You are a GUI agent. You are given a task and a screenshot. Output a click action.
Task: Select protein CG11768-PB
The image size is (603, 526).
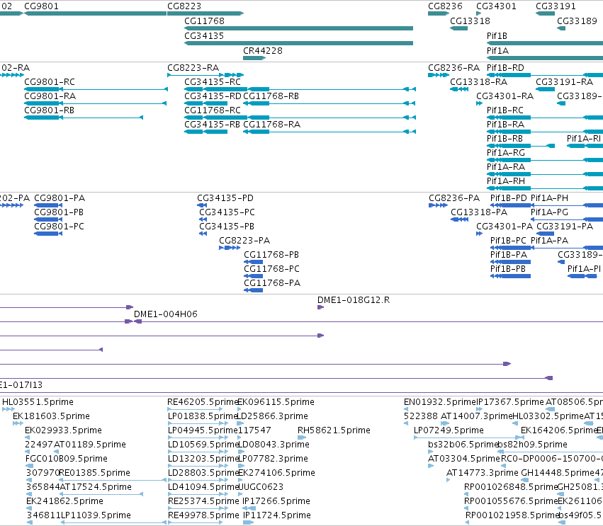click(271, 256)
